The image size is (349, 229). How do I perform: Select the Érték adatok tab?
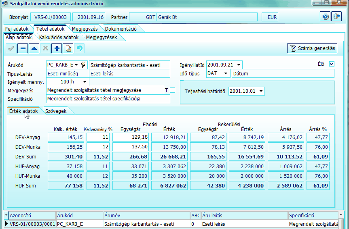(x=23, y=111)
